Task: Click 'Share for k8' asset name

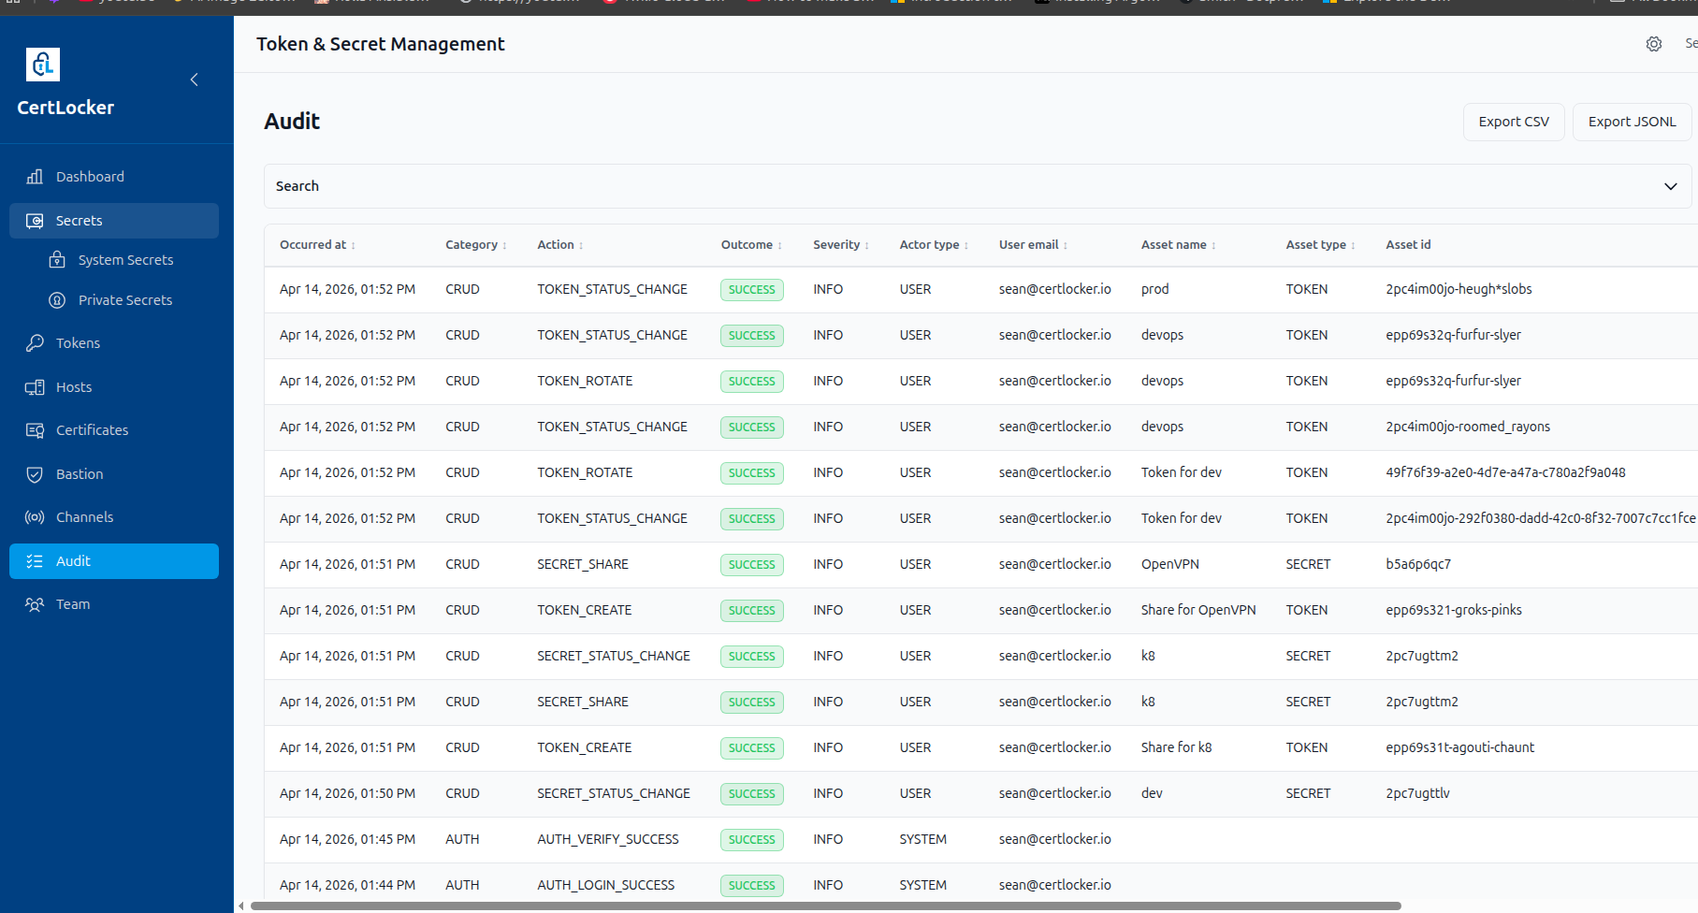Action: coord(1176,748)
